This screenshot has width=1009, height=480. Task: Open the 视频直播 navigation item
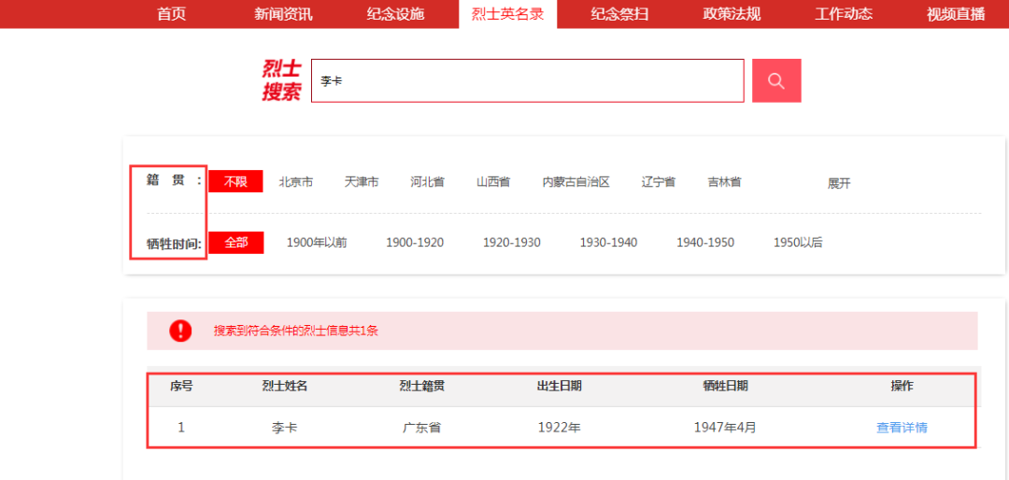pos(956,14)
